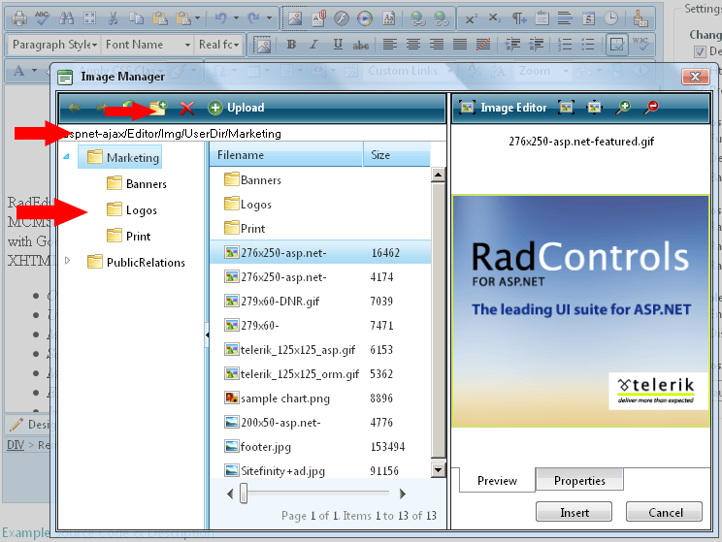Open the Banners folder in file list

(252, 180)
